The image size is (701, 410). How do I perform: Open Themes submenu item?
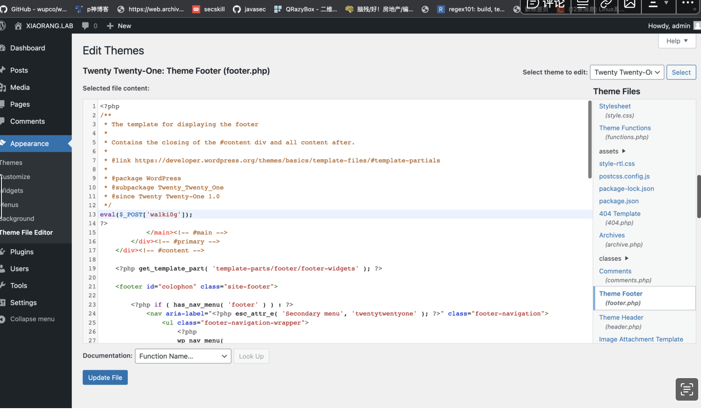click(12, 163)
